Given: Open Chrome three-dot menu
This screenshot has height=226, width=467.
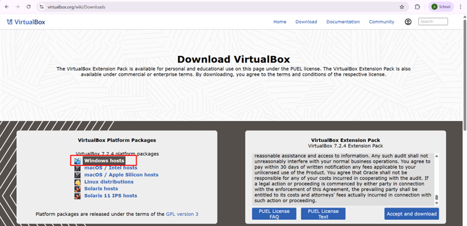Looking at the screenshot, I should pos(461,7).
